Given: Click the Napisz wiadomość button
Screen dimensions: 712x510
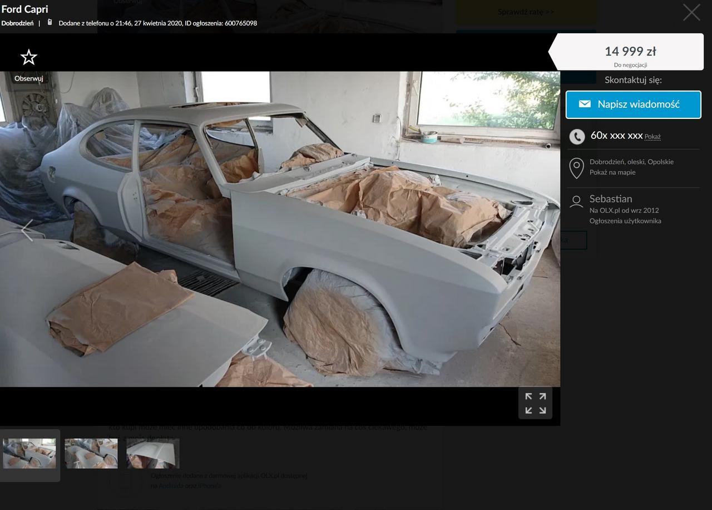Looking at the screenshot, I should (634, 104).
